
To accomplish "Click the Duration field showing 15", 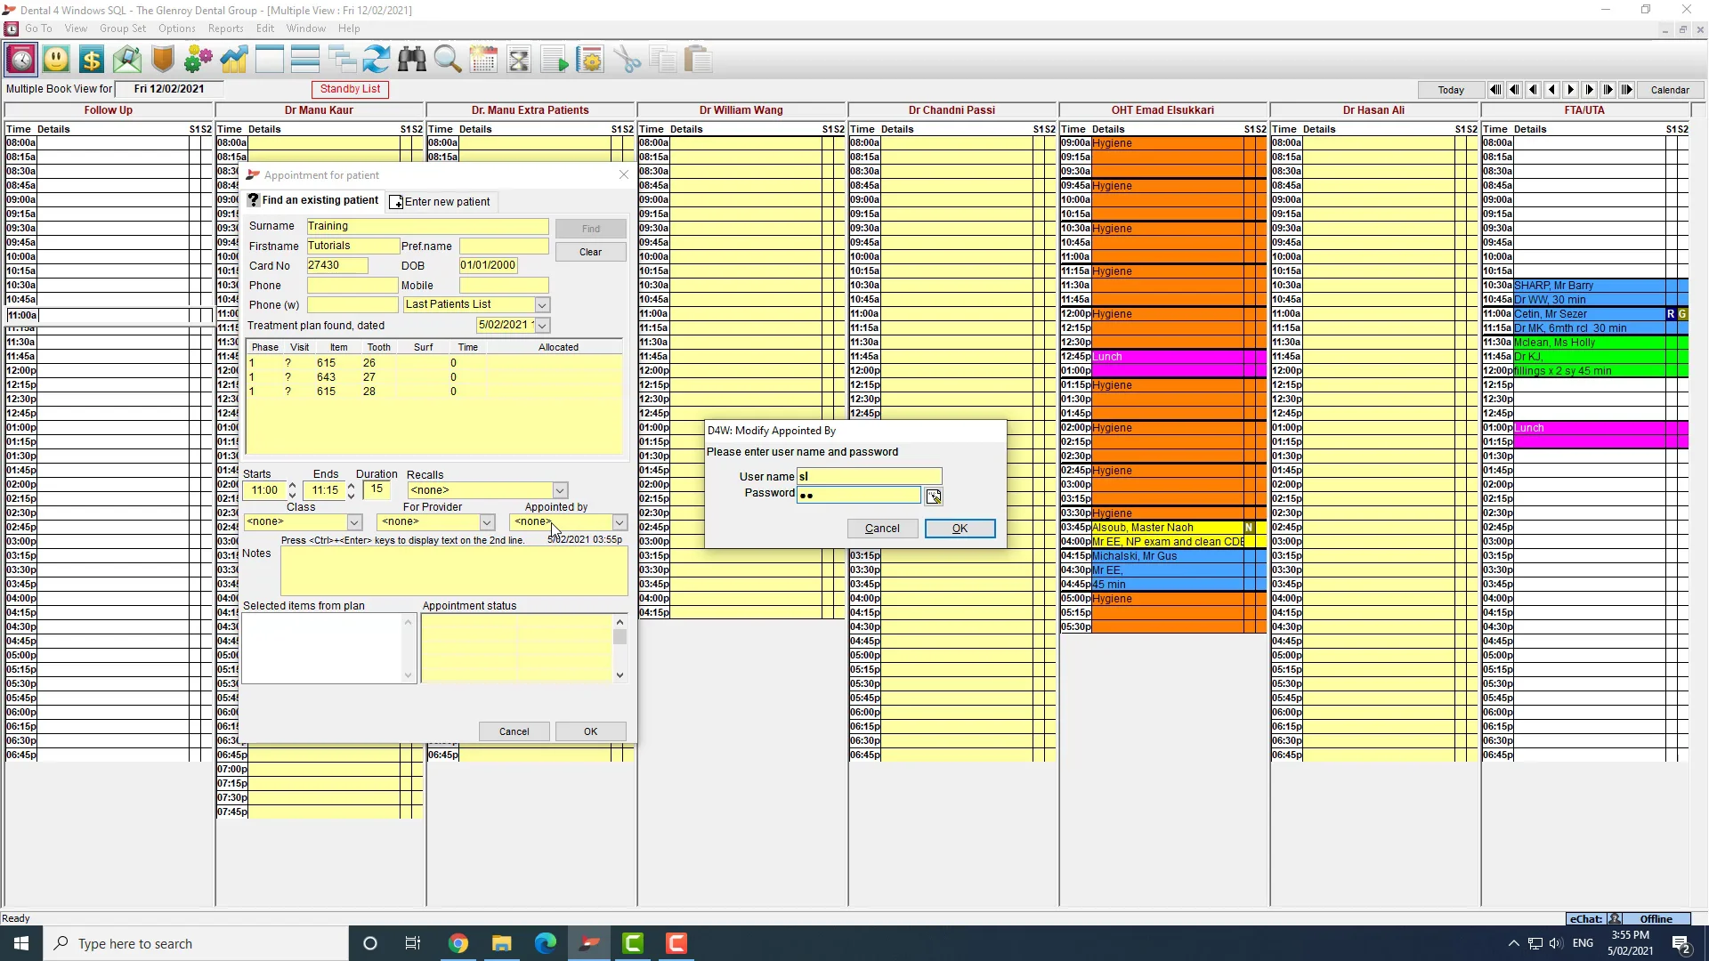I will (377, 490).
